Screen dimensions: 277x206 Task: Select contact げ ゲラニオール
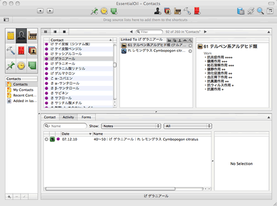tap(79, 63)
